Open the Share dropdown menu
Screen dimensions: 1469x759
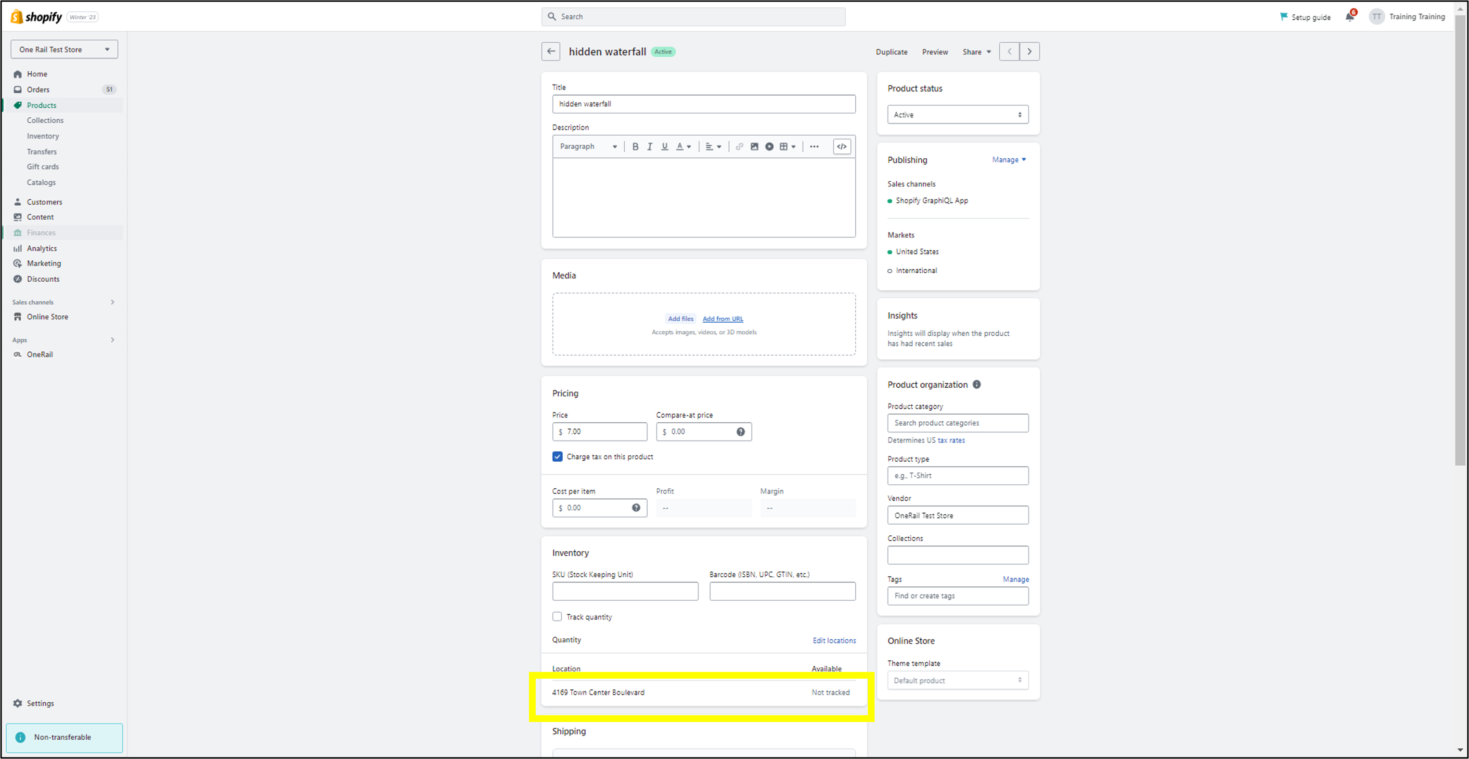pos(976,52)
